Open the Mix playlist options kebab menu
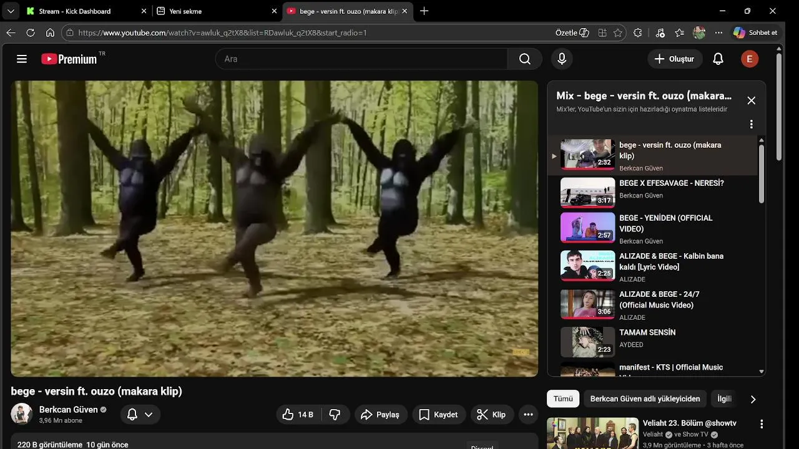799x449 pixels. (x=752, y=124)
